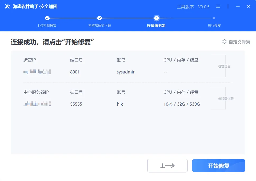Open the hamburger menu in title bar
This screenshot has width=256, height=181.
click(218, 6)
